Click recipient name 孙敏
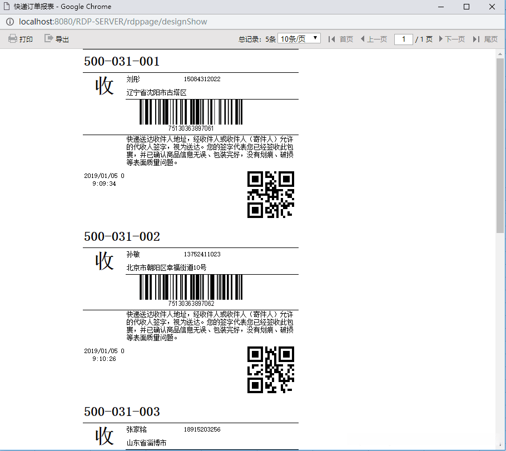The height and width of the screenshot is (451, 506). tap(133, 254)
